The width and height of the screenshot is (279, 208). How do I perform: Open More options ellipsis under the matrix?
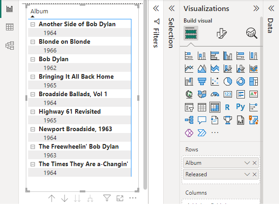click(133, 198)
